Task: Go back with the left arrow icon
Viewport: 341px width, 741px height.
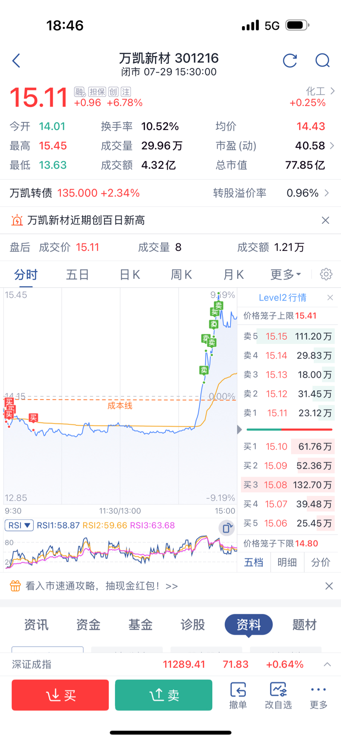Action: click(x=16, y=60)
